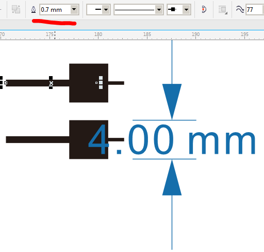Click the wrap text icon
The image size is (264, 252).
[223, 10]
